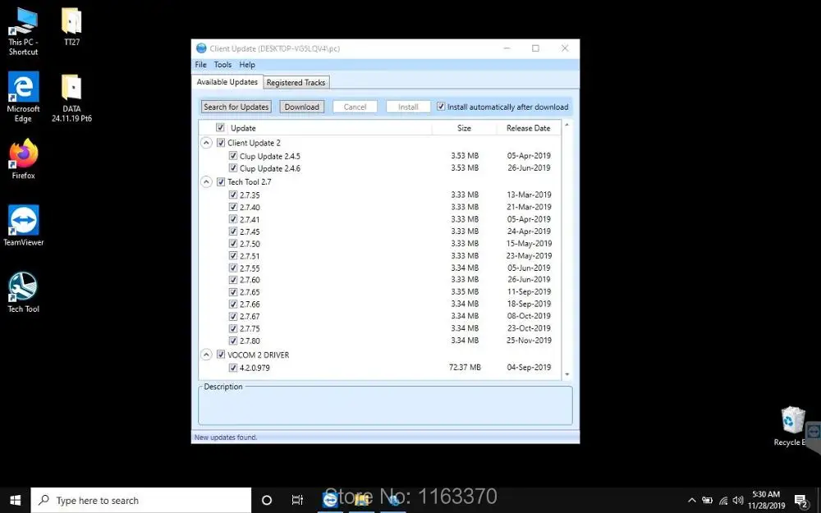The height and width of the screenshot is (513, 821).
Task: Click scrollbar down arrow in update list
Action: click(x=567, y=375)
